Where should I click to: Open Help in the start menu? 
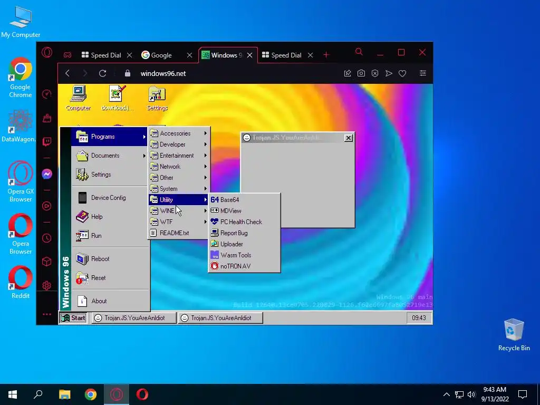coord(110,217)
